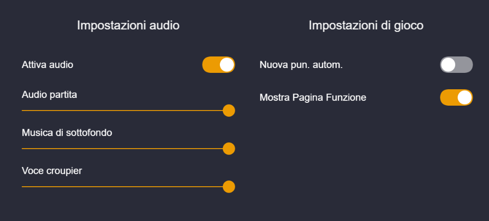Screen dimensions: 489x221
Task: Enable the Nuova pun. autom. switch
Action: pos(456,65)
